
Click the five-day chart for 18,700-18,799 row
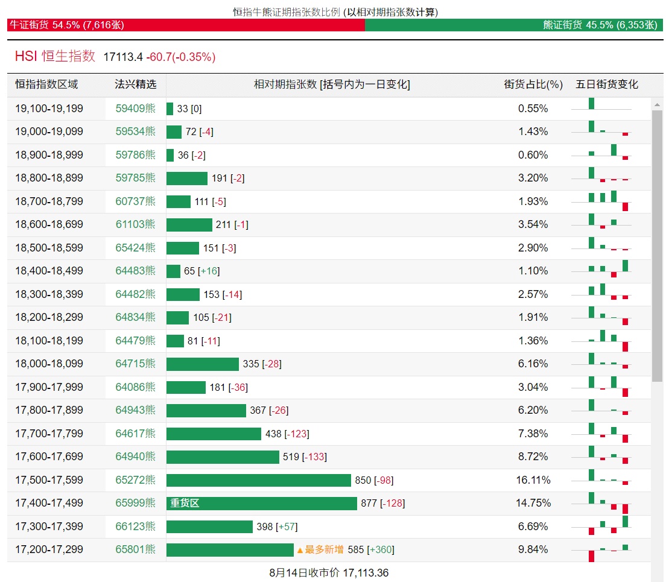pos(601,201)
